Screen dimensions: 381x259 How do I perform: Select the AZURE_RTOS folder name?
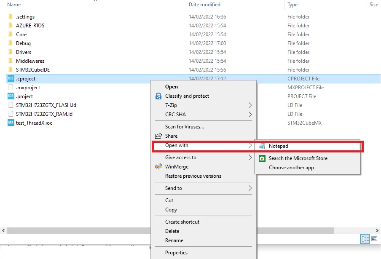coord(30,26)
